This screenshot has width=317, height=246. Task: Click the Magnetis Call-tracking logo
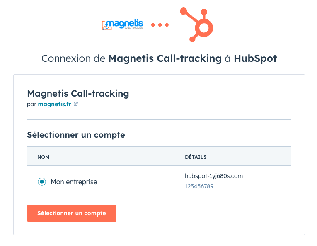[123, 25]
